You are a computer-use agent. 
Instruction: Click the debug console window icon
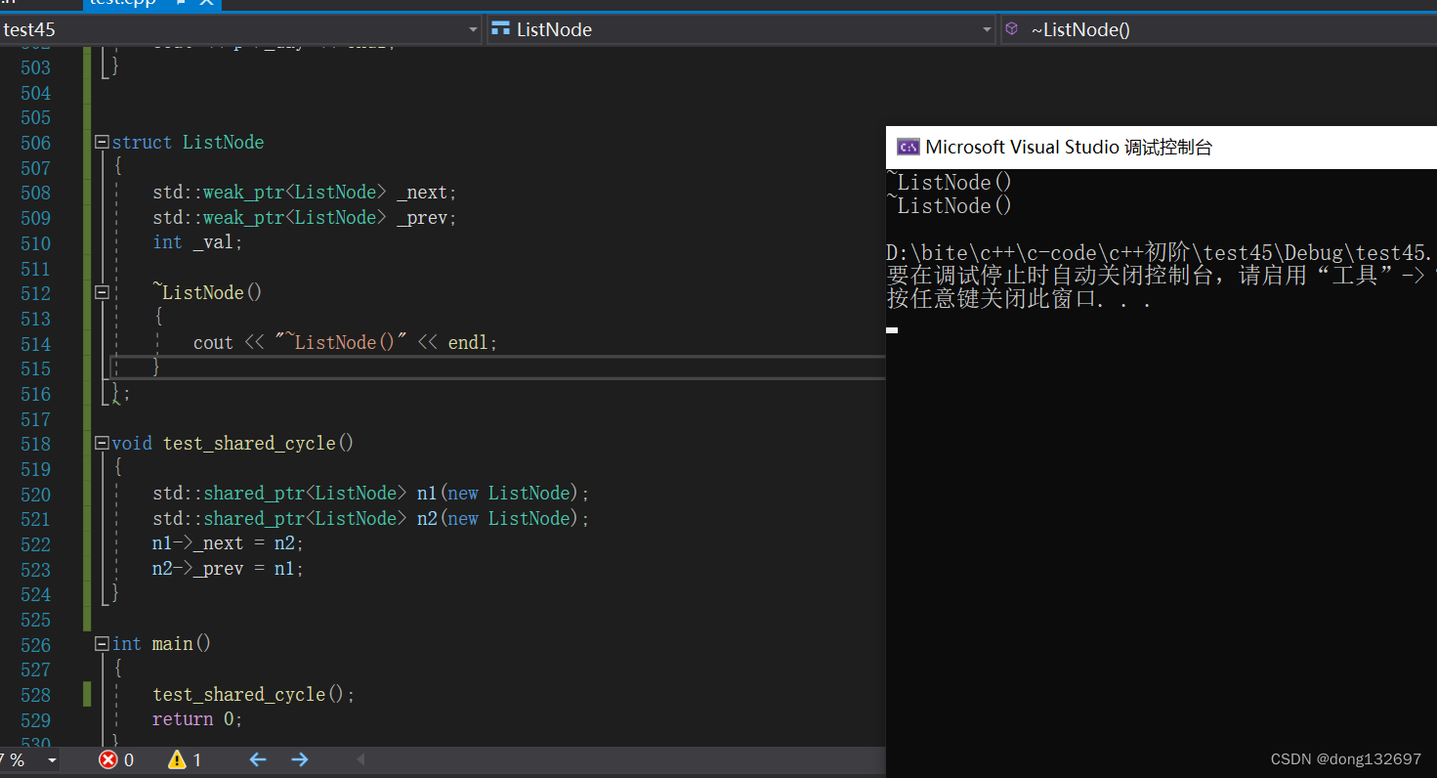point(908,148)
